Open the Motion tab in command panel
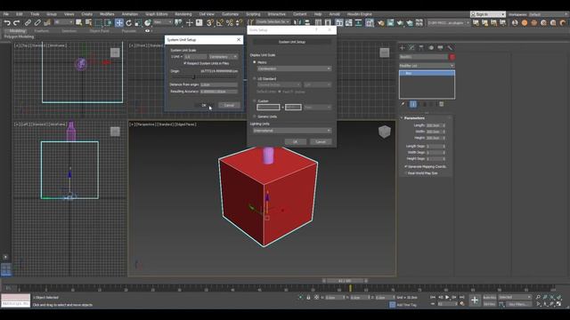 pyautogui.click(x=431, y=47)
